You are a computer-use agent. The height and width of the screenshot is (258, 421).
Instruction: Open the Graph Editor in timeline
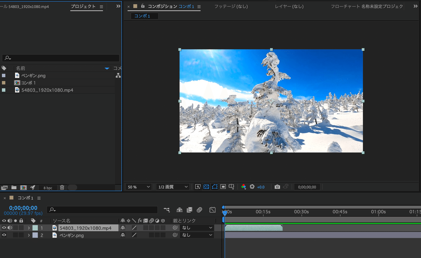pos(212,210)
